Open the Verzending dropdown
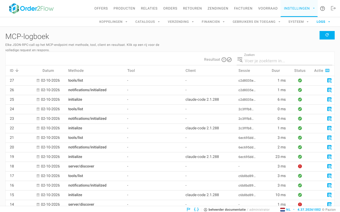Viewport: 340px width, 212px height. pyautogui.click(x=181, y=22)
